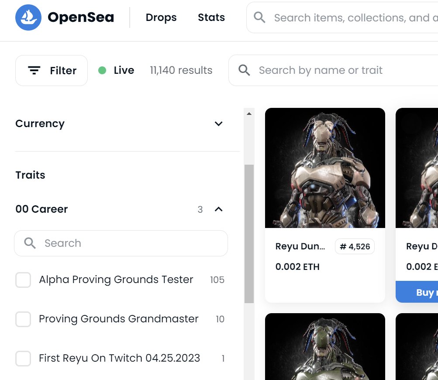This screenshot has width=438, height=380.
Task: Check Alpha Proving Grounds Tester checkbox
Action: point(23,280)
